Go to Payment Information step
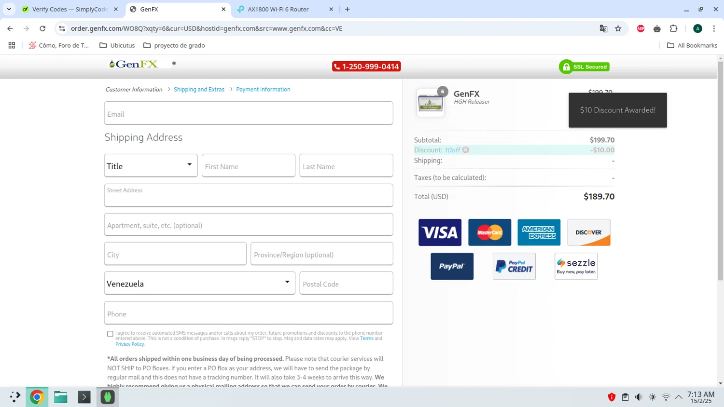 263,89
